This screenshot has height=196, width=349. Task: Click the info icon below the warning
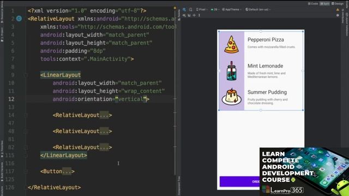coord(338,15)
